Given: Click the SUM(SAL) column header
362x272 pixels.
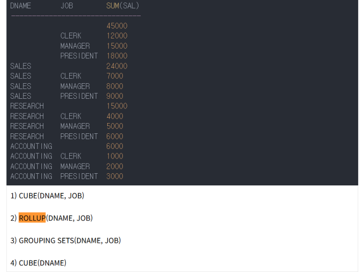Looking at the screenshot, I should tap(122, 6).
